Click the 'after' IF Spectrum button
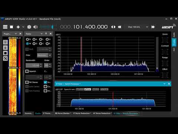Viewport: 178px width, 134px height. [88, 89]
